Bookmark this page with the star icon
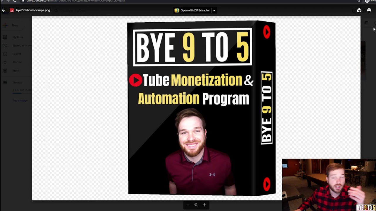This screenshot has width=376, height=211. click(x=359, y=1)
